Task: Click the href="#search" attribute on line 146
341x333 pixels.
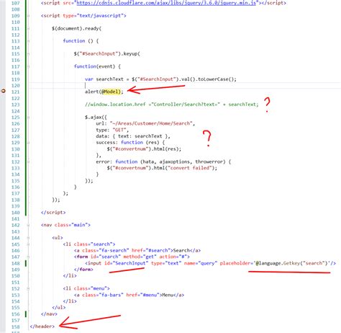Action: tap(151, 250)
